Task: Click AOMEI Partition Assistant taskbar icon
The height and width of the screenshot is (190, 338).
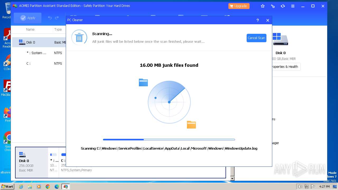Action: (x=66, y=187)
